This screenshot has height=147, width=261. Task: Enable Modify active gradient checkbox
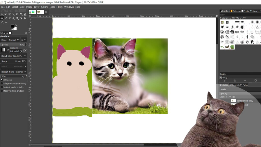(x=2, y=91)
